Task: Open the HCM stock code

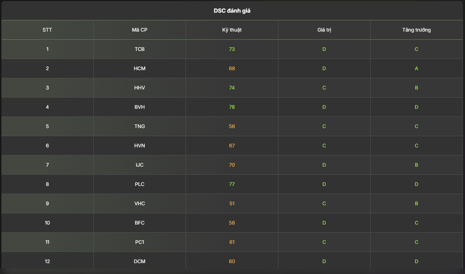Action: 140,68
